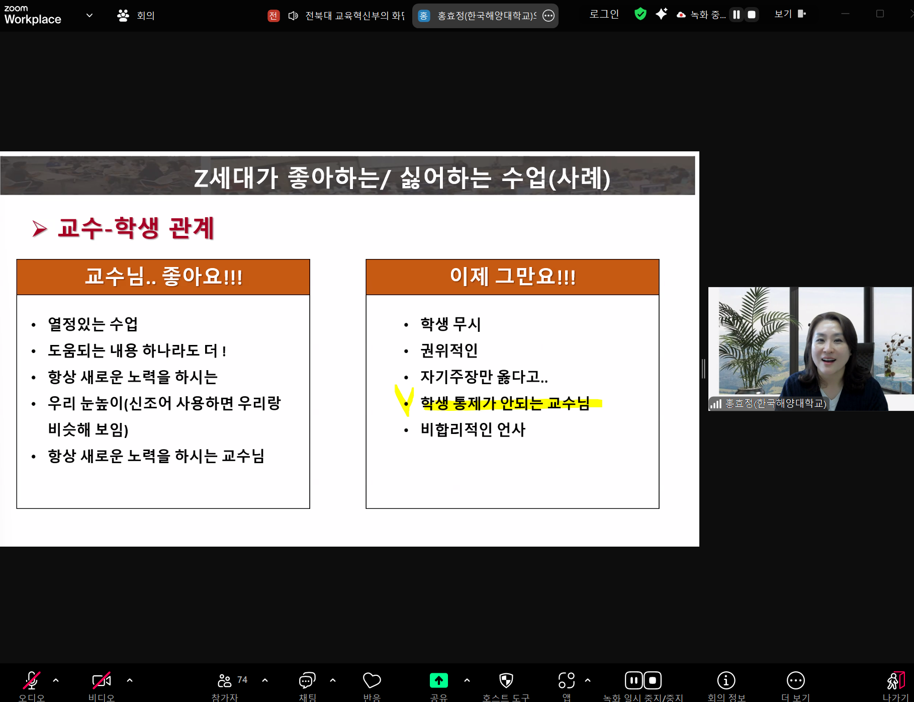Click the green 공유 share screen icon
Image resolution: width=914 pixels, height=702 pixels.
[438, 680]
